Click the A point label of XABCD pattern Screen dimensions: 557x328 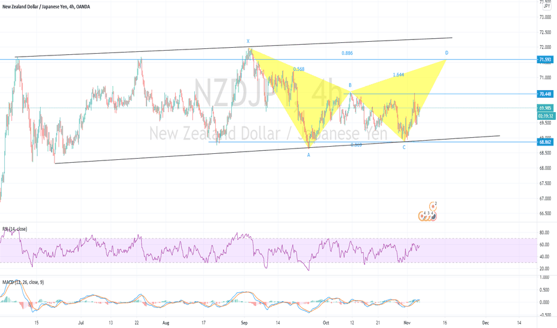click(309, 155)
